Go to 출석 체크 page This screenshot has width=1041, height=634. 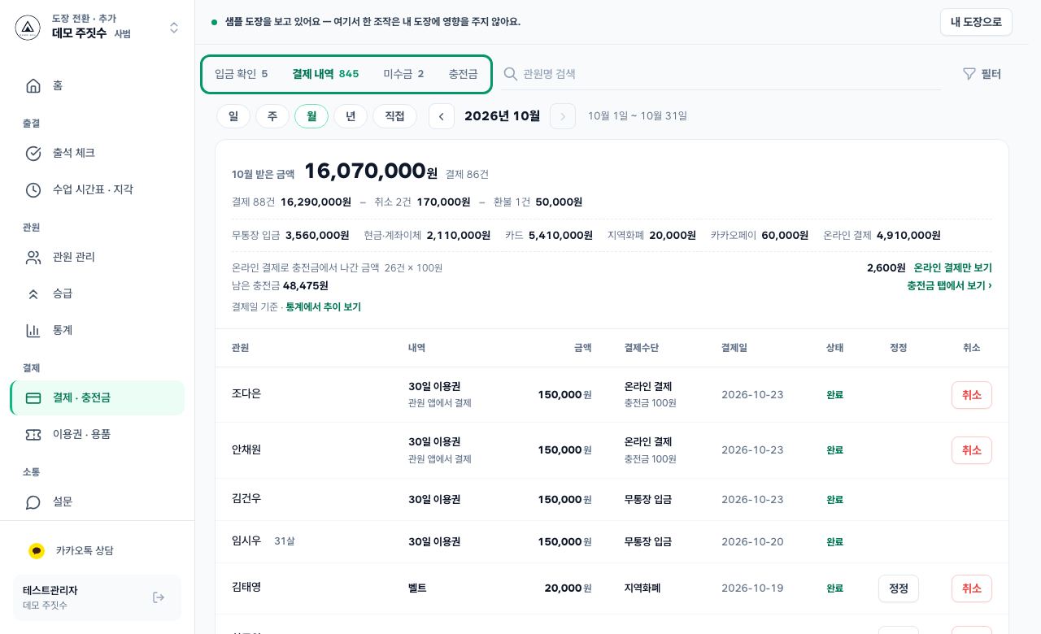coord(98,153)
